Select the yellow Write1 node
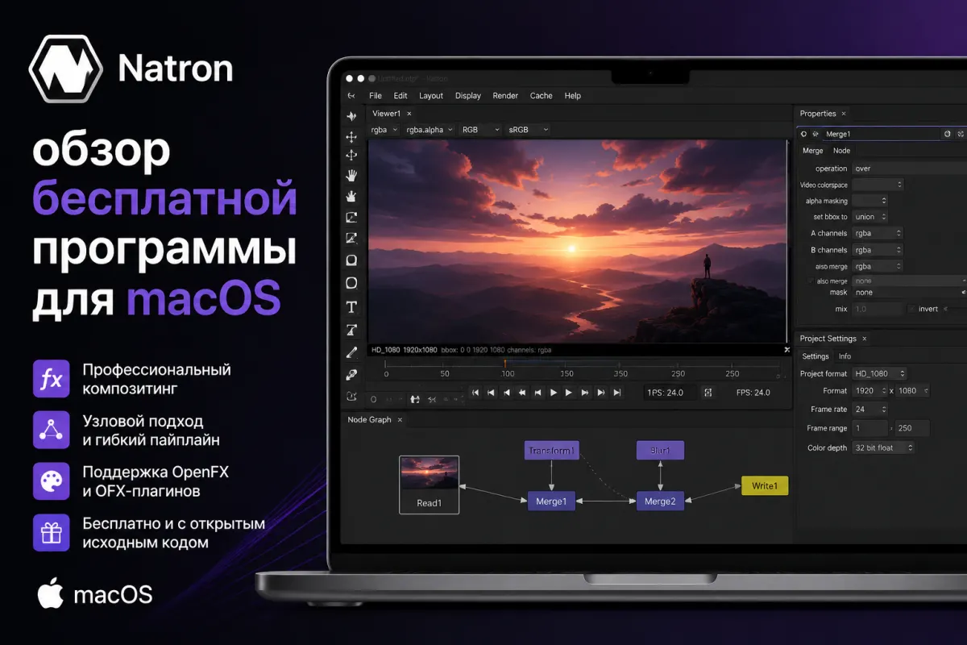The width and height of the screenshot is (967, 645). 765,486
